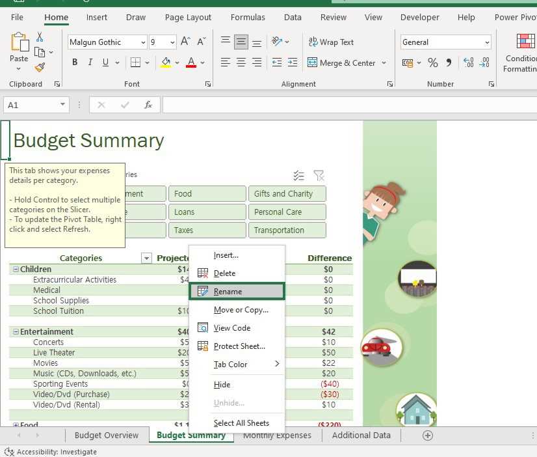Toggle Italic formatting
537x457 pixels.
90,62
